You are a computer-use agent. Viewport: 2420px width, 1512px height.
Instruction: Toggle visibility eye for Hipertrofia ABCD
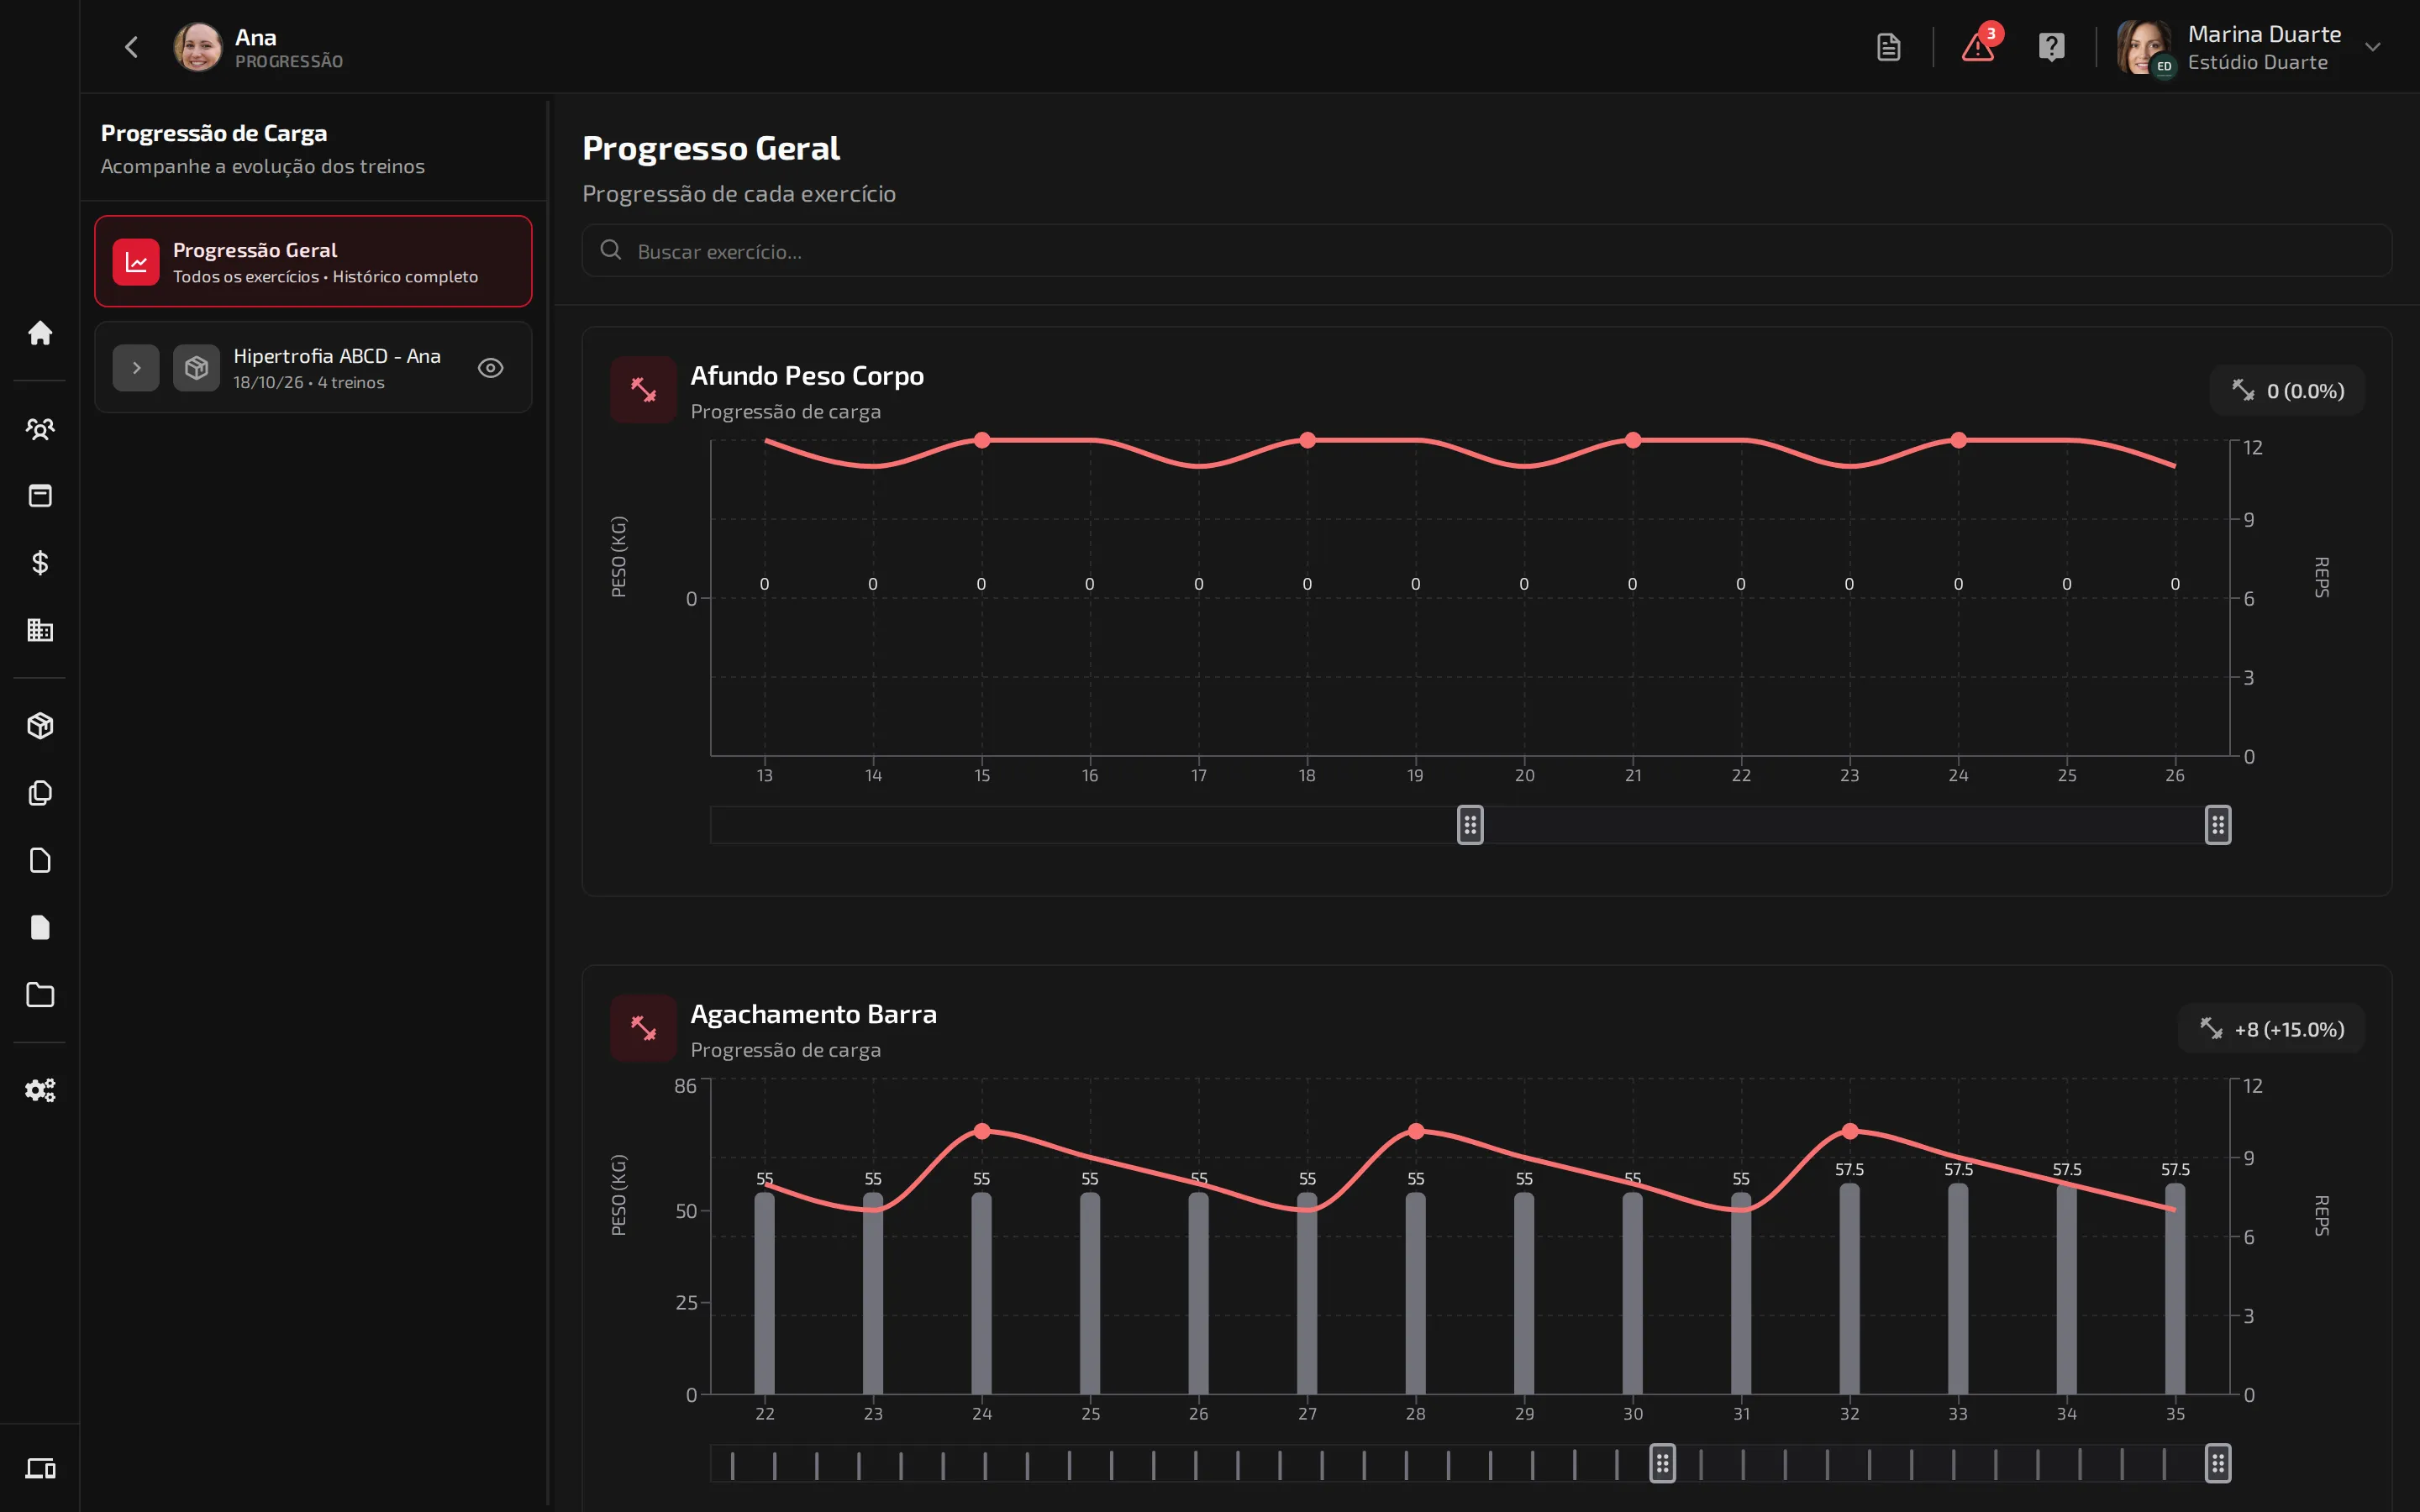coord(490,368)
